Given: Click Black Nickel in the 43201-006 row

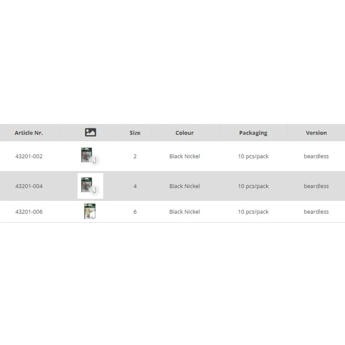Looking at the screenshot, I should point(185,212).
